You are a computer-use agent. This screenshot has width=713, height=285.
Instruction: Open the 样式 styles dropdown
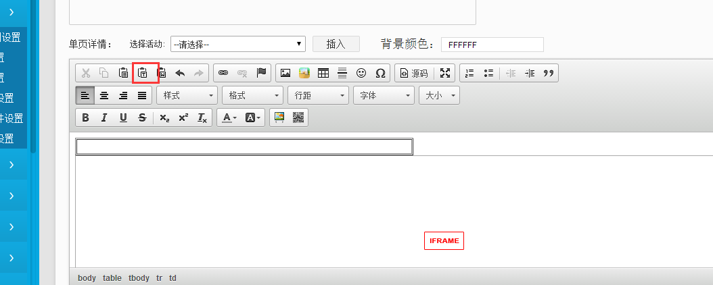[x=187, y=95]
